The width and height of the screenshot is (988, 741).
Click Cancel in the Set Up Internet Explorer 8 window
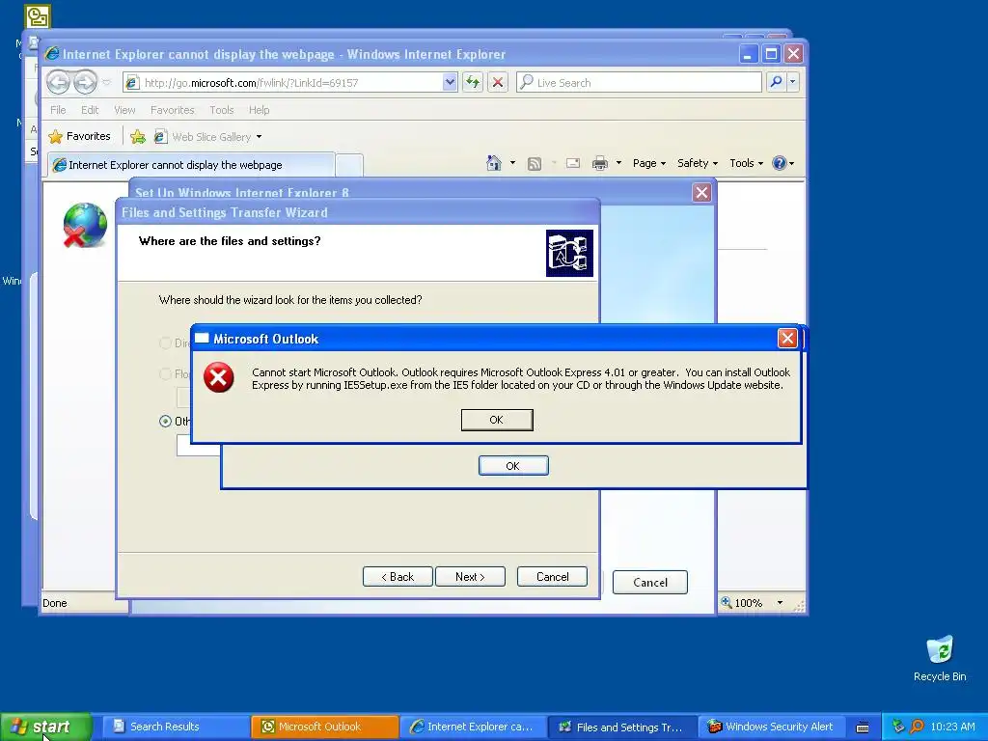pos(649,582)
